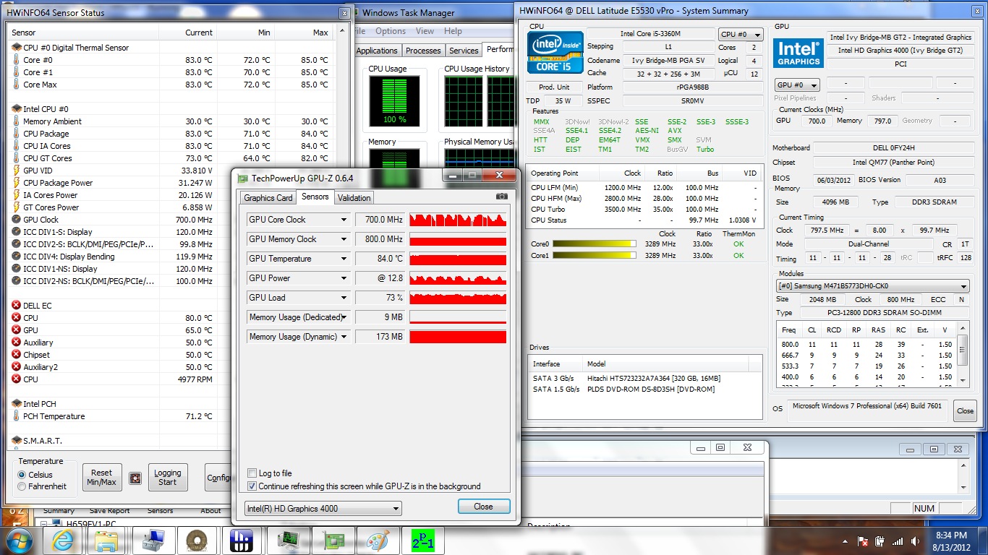Click the Intel Graphics logo
Image resolution: width=988 pixels, height=555 pixels.
(799, 54)
